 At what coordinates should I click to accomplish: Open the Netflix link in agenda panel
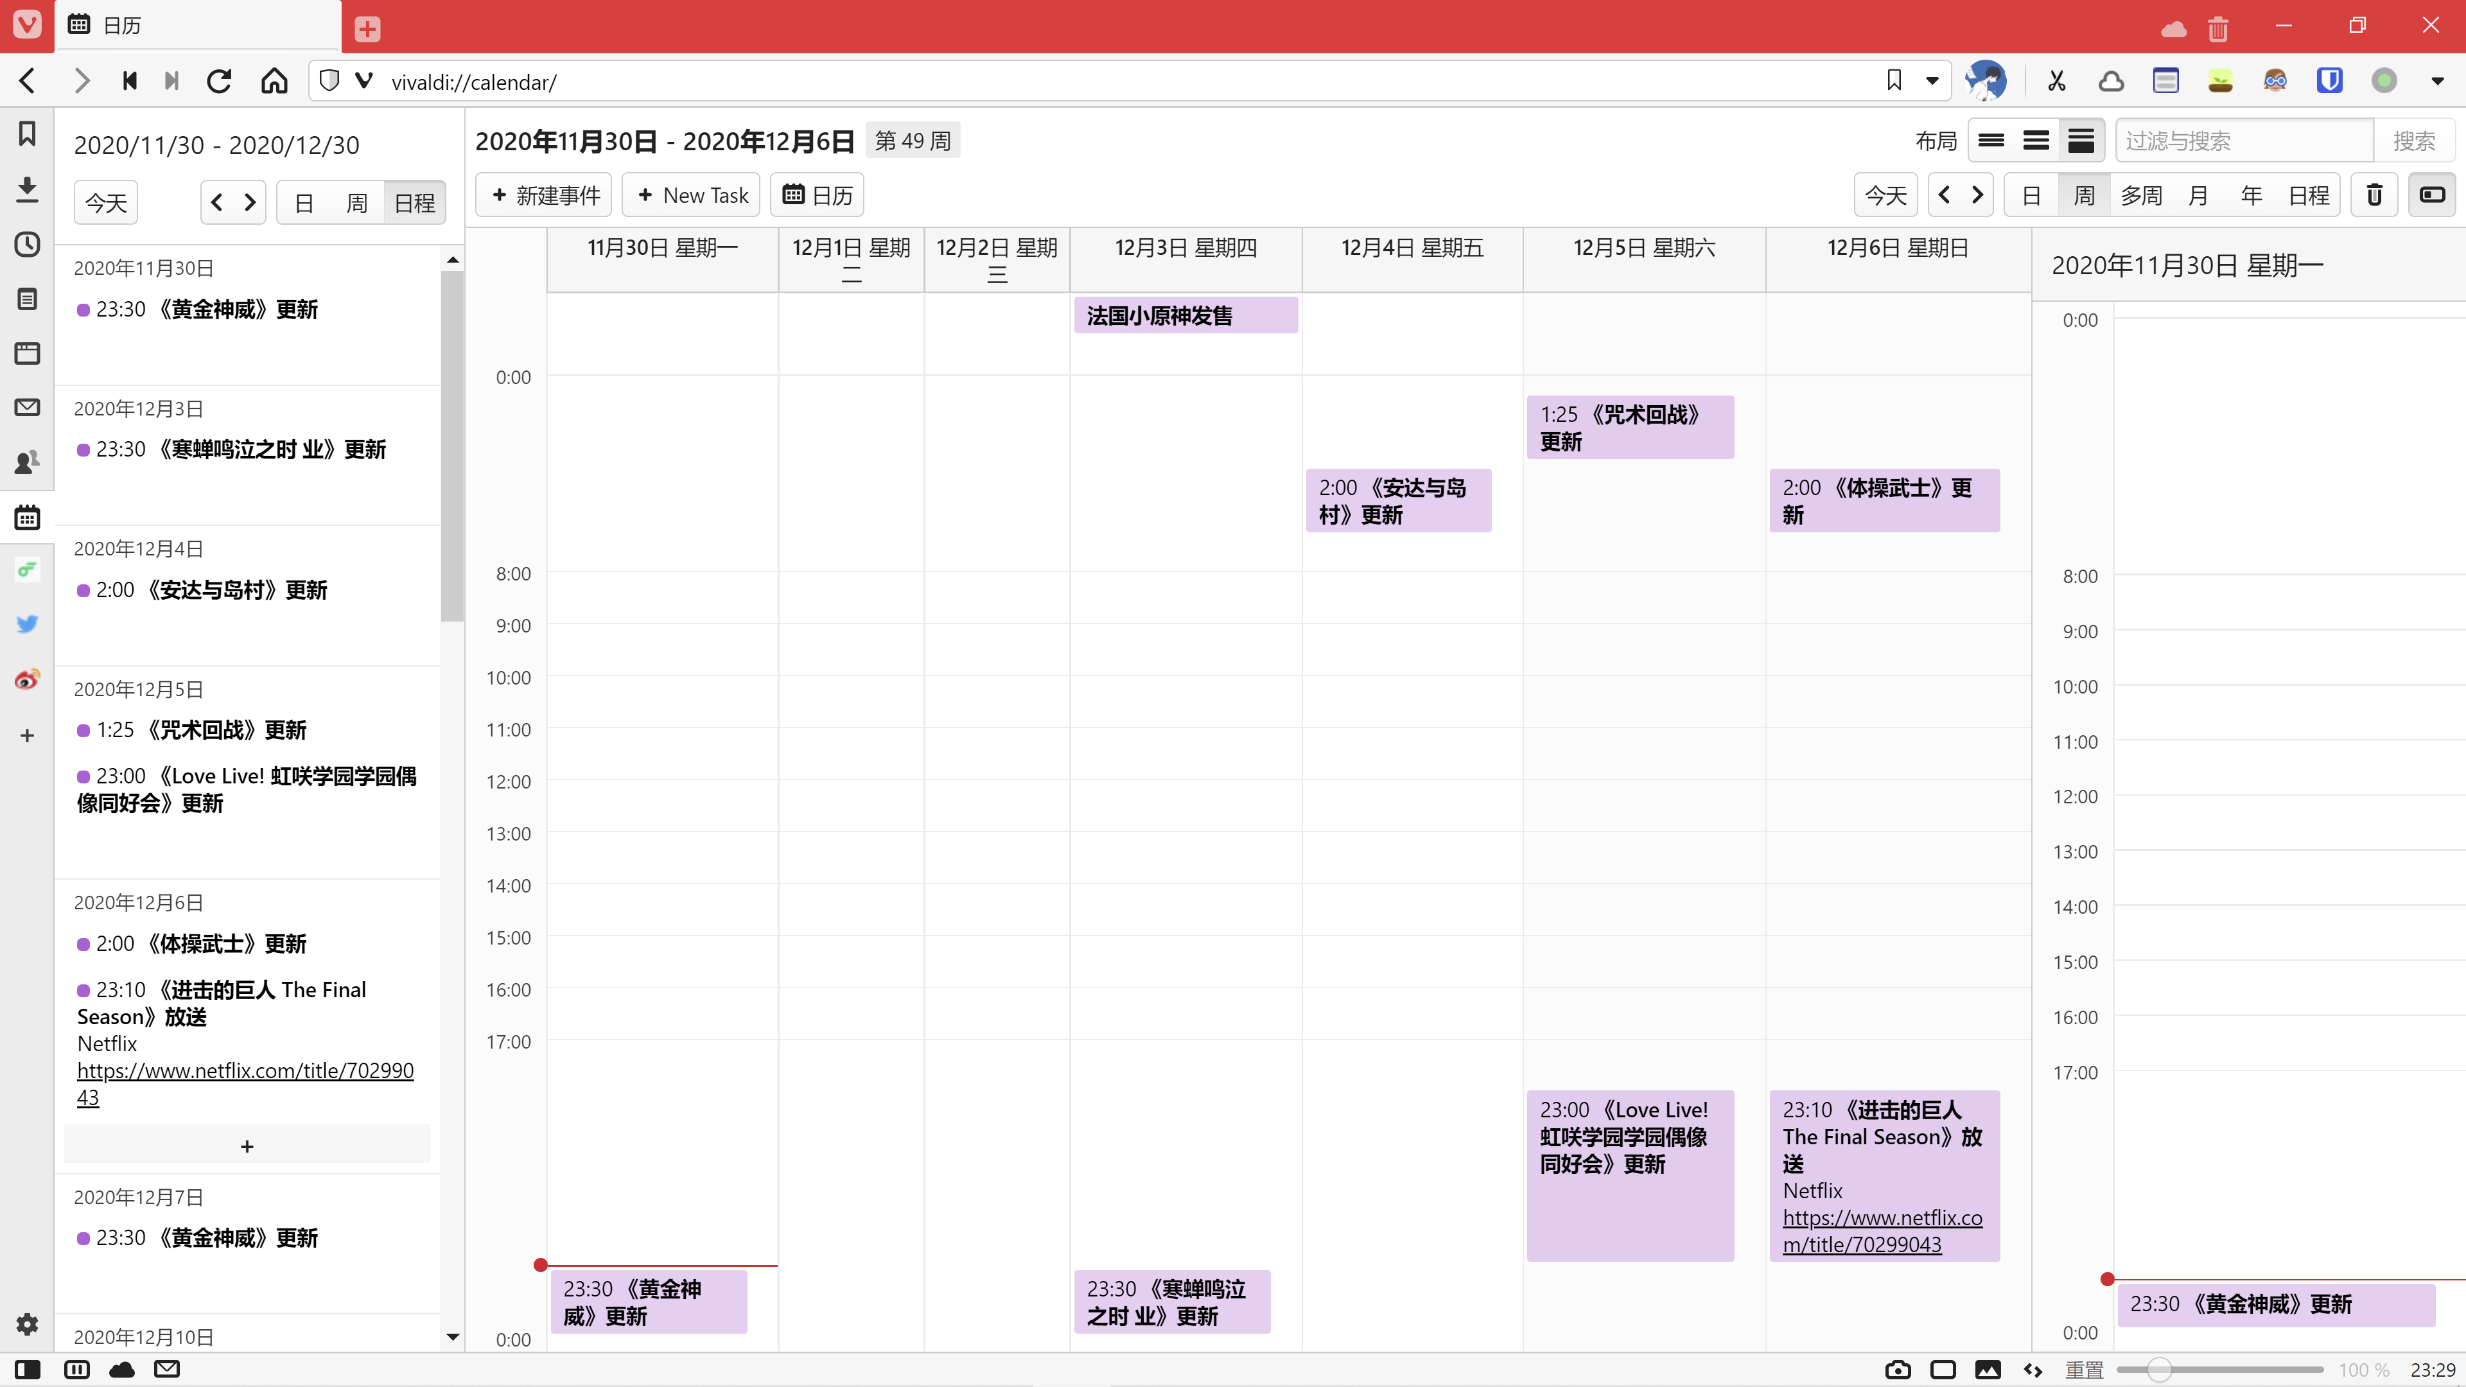tap(245, 1071)
